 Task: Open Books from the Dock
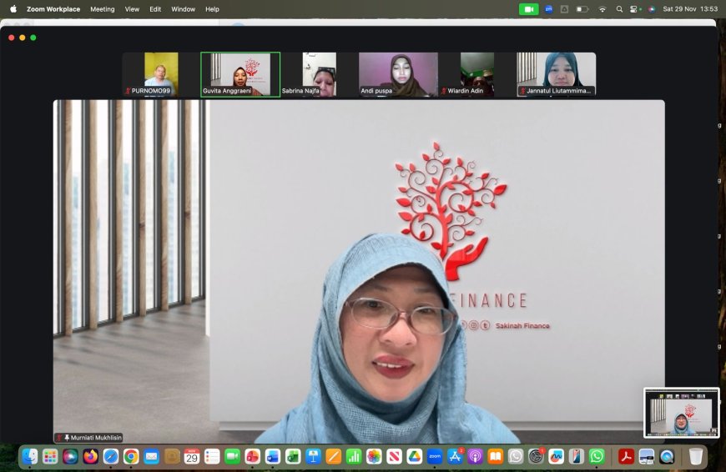(496, 457)
